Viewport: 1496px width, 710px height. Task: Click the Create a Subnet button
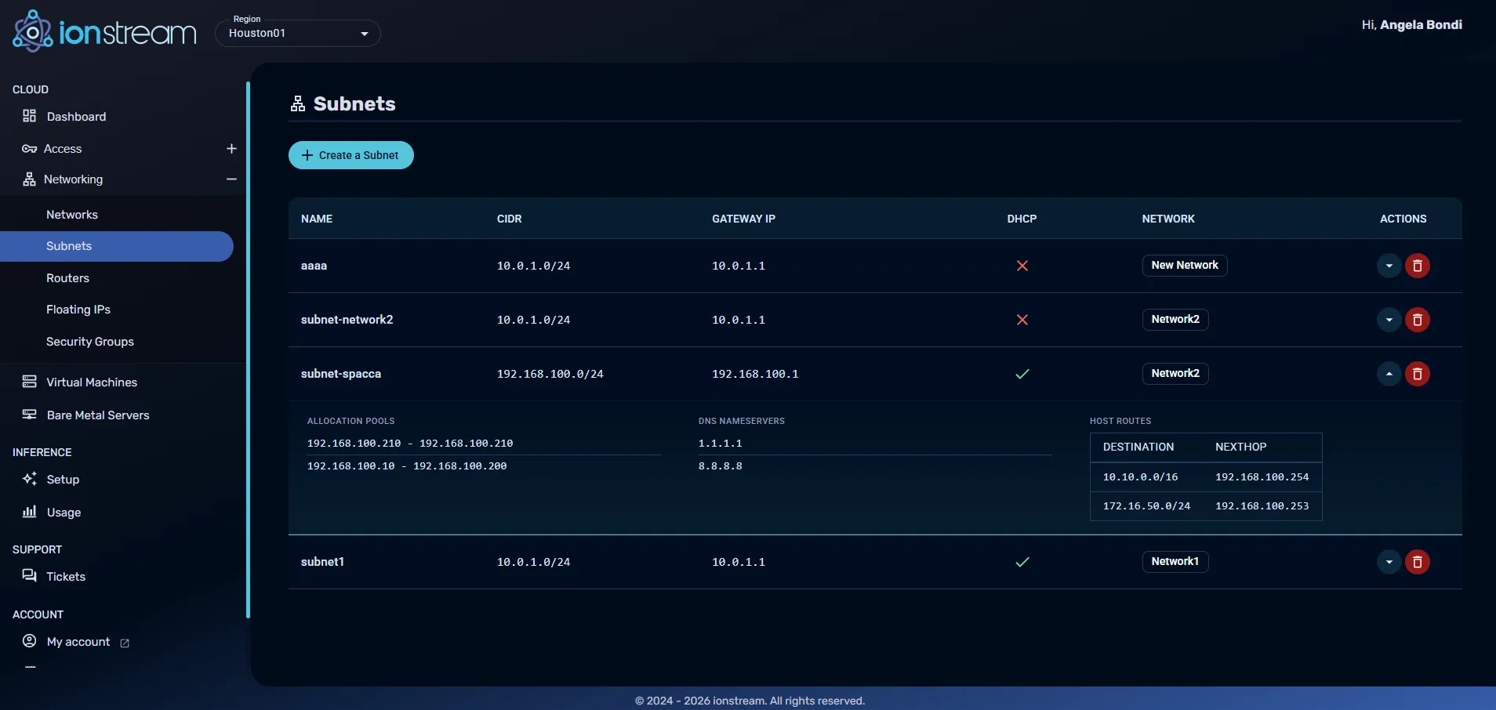[x=351, y=155]
